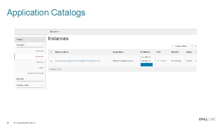Click the Dell EMC logo
The height and width of the screenshot is (125, 222).
[x=208, y=119]
